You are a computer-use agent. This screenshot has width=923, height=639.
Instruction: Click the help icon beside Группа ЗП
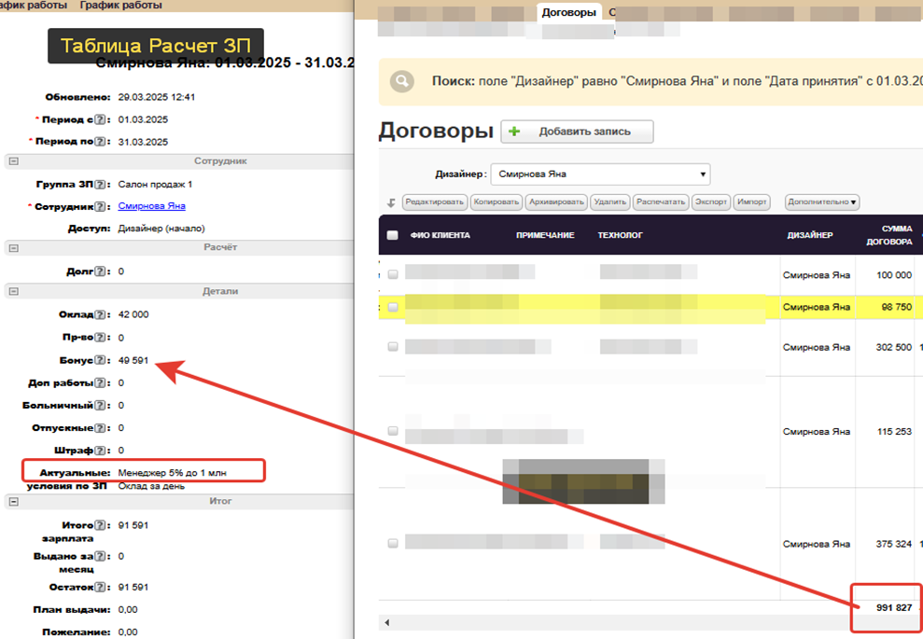point(100,184)
